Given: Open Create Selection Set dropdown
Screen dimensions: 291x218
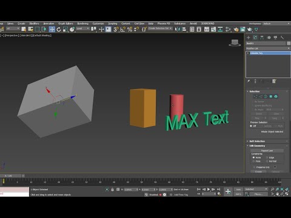Looking at the screenshot, I should click(x=160, y=28).
